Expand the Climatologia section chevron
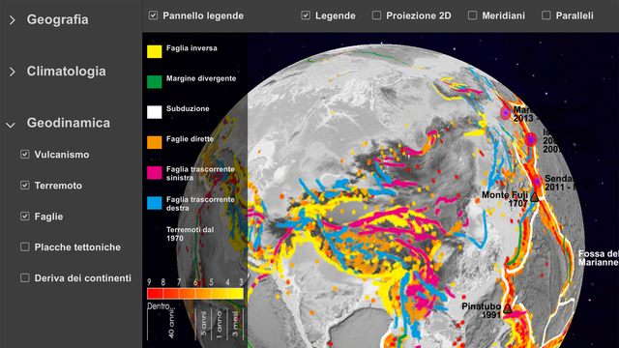The width and height of the screenshot is (619, 348). click(13, 72)
